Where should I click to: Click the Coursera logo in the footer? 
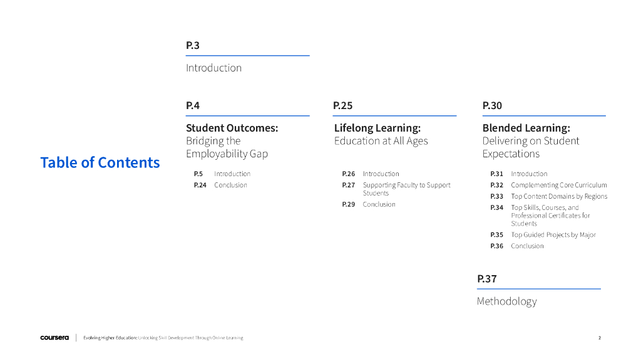click(x=54, y=338)
